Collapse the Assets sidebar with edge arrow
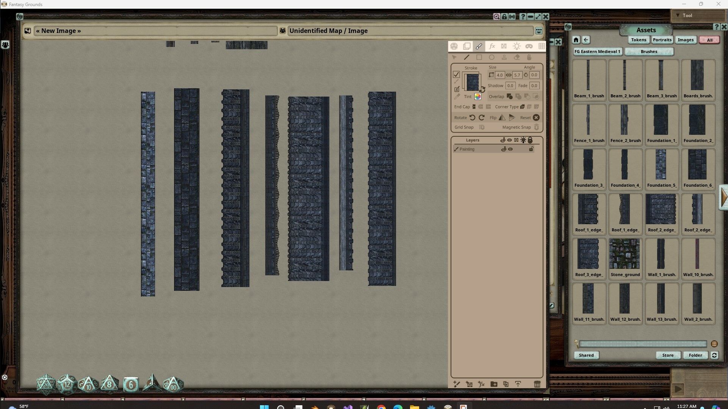 click(x=723, y=197)
